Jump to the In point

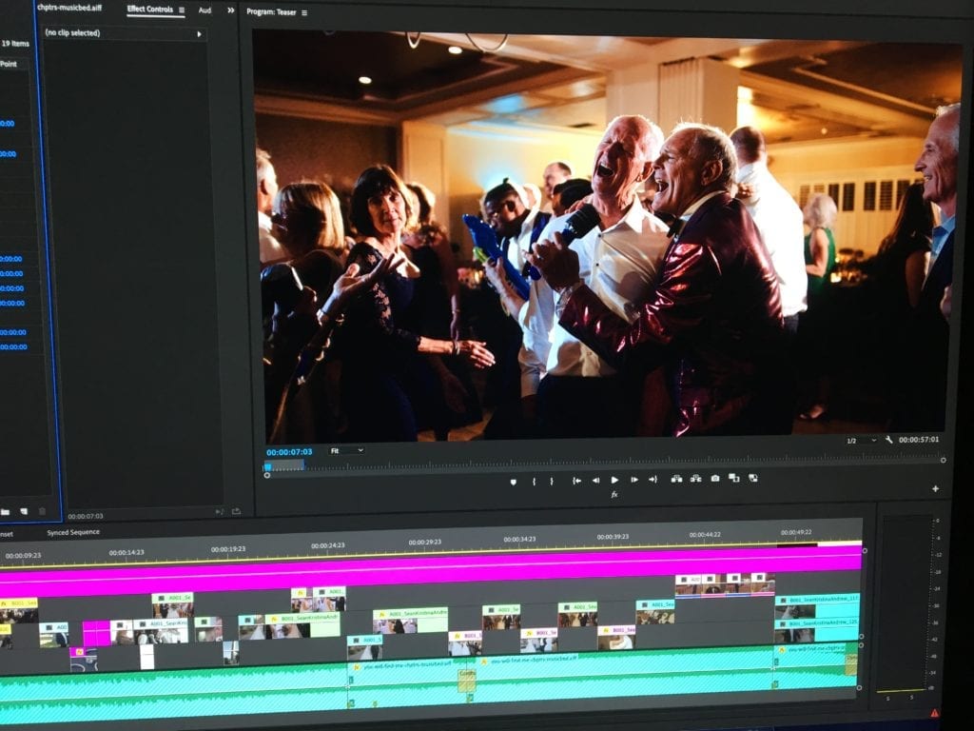[576, 481]
